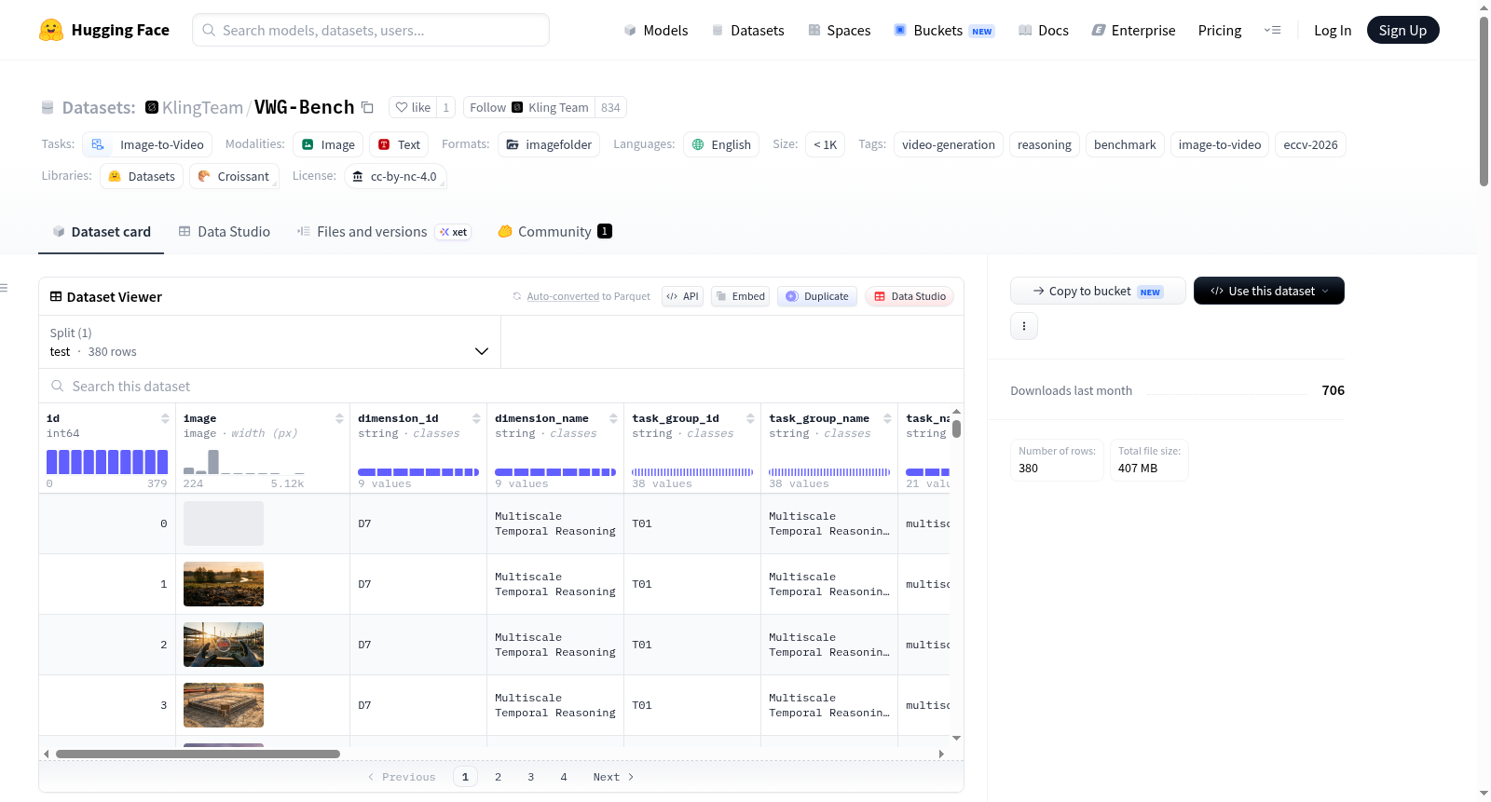Go to Datasets in the navigation
The width and height of the screenshot is (1491, 802).
(747, 30)
